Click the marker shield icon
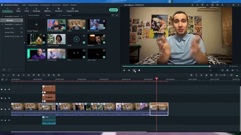Screen dimensions: 241x135 pos(196,75)
